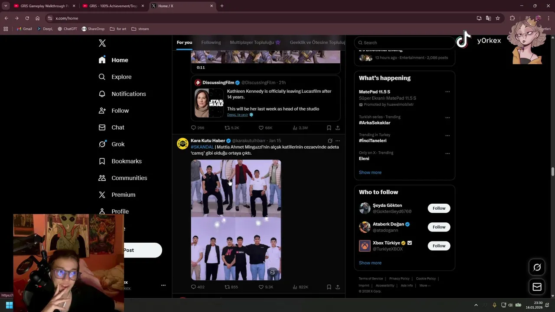Translate DiscussingFilm post via DeepL ile çevir
Screen dimensions: 555x312
[238, 115]
